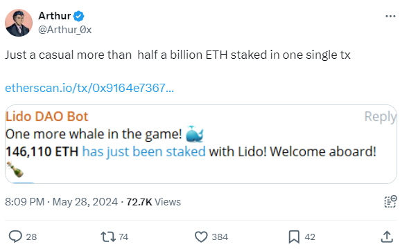Click the reply speech bubble icon
The image size is (400, 249).
[15, 237]
